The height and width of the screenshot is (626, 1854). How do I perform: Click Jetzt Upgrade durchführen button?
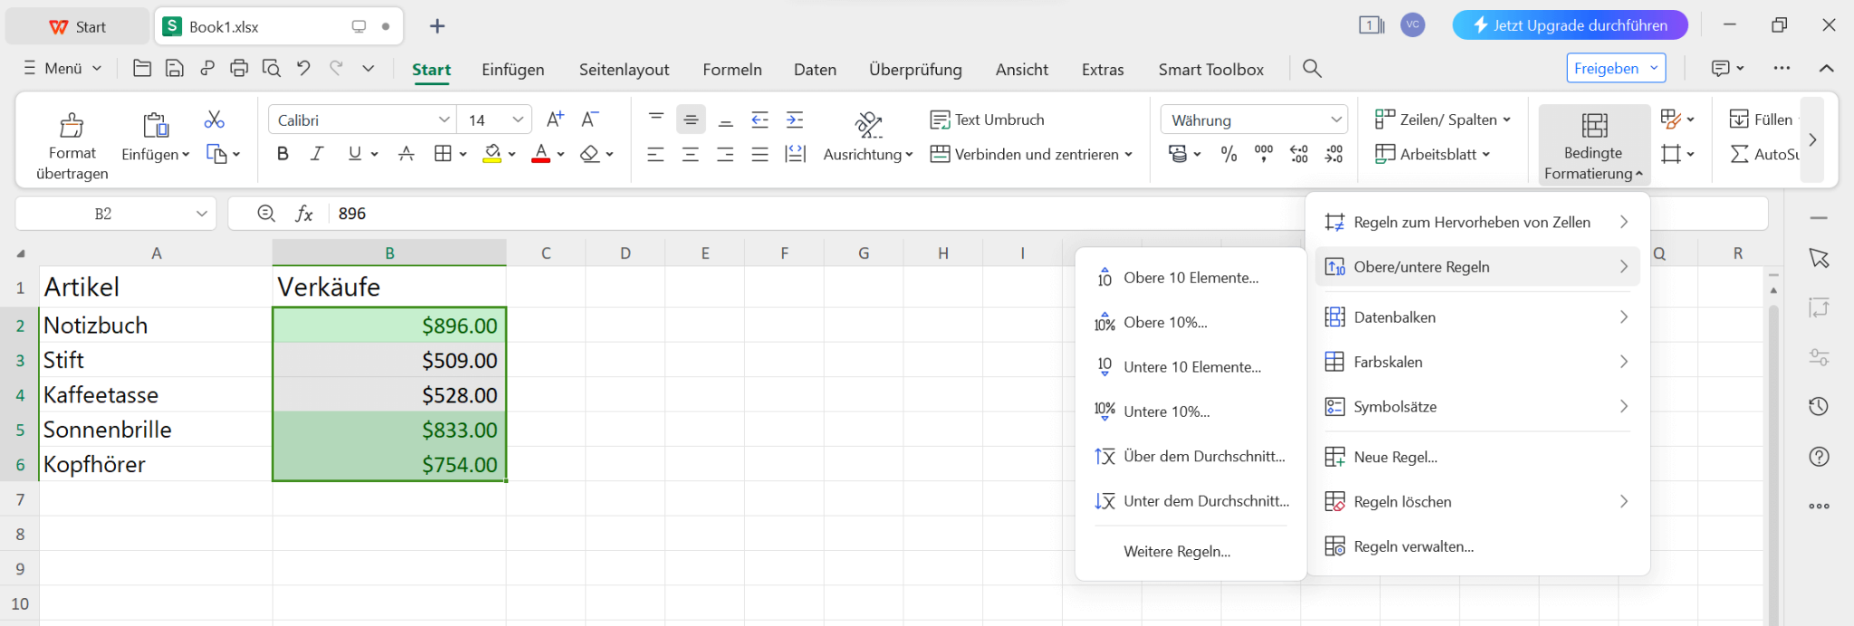coord(1570,25)
